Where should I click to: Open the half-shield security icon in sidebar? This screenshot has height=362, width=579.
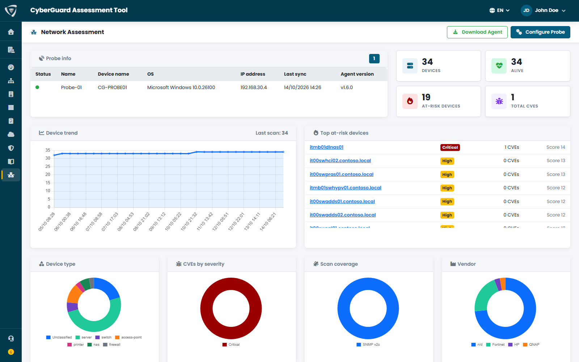coord(11,148)
